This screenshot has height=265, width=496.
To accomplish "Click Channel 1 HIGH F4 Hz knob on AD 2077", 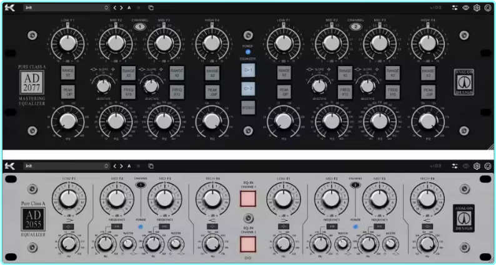I will [212, 121].
